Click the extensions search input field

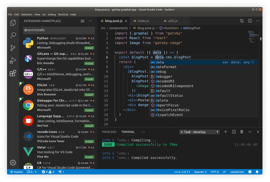point(58,30)
